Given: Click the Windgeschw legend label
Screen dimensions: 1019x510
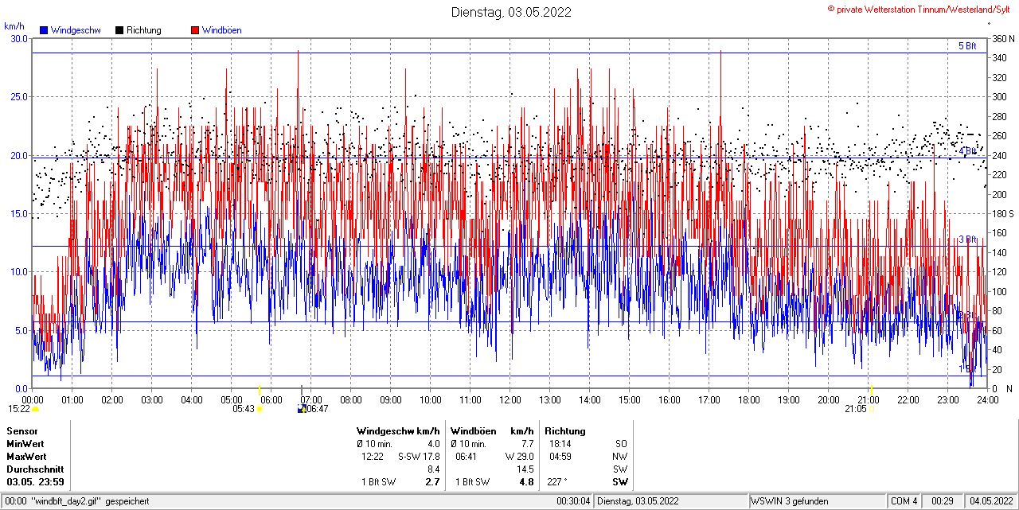Looking at the screenshot, I should coord(76,30).
